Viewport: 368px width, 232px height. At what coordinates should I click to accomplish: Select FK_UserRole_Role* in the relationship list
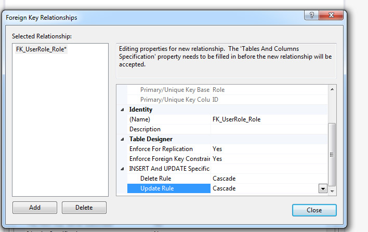coord(42,50)
